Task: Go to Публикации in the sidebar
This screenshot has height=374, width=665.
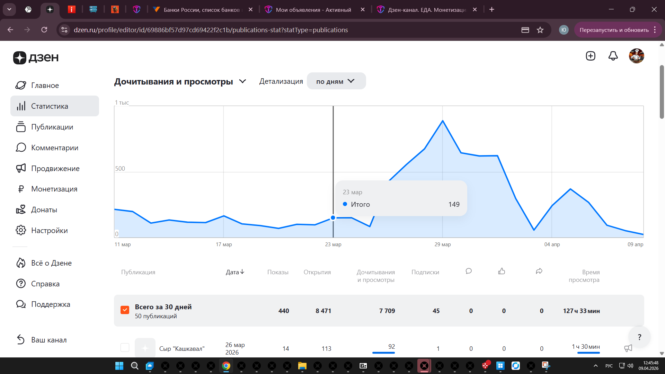Action: pos(52,127)
